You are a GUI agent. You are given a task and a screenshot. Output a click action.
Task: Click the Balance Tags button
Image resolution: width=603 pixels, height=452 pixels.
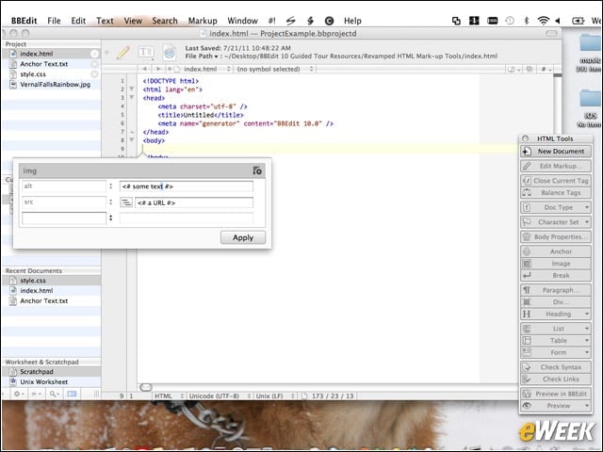556,192
